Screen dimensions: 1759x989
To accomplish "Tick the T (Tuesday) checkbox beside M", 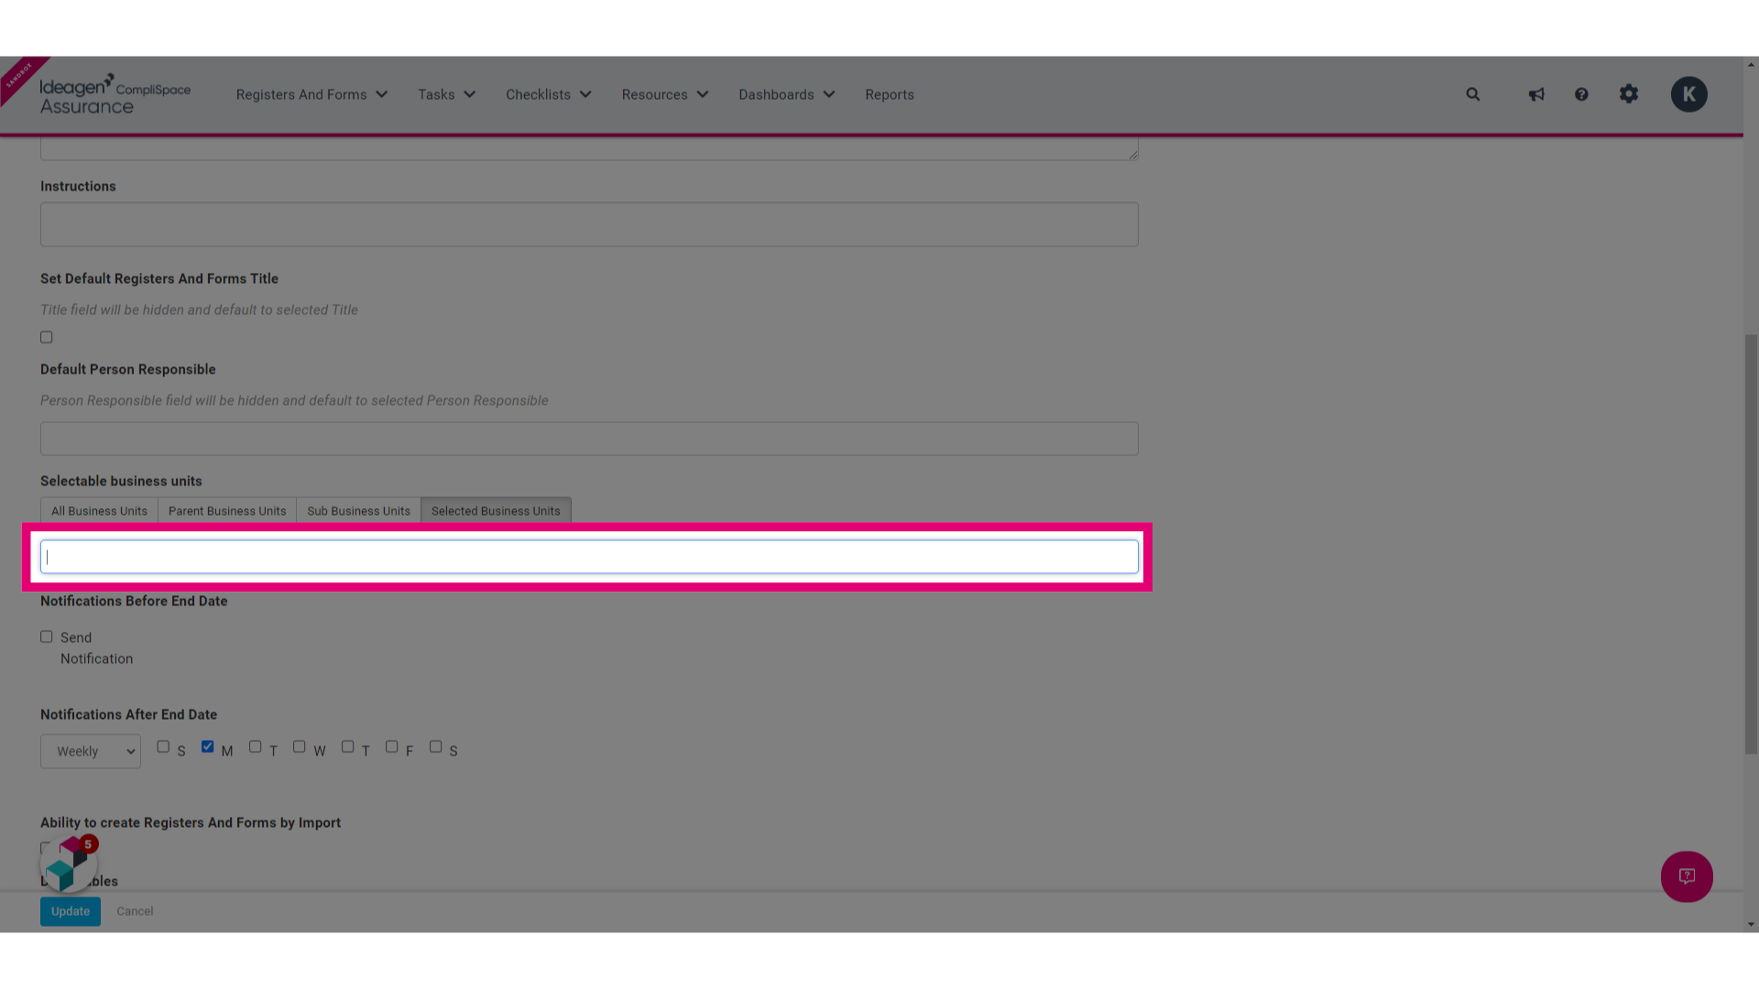I will click(x=256, y=746).
